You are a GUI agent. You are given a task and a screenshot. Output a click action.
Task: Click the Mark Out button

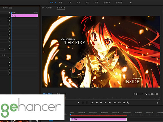87,103
